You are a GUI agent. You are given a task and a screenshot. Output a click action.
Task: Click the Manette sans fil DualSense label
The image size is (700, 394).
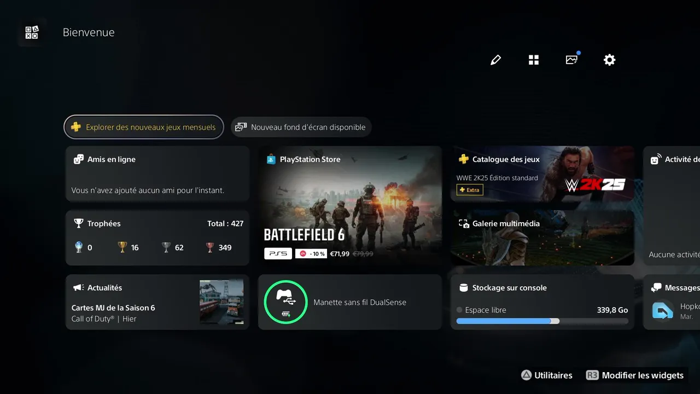click(x=360, y=302)
